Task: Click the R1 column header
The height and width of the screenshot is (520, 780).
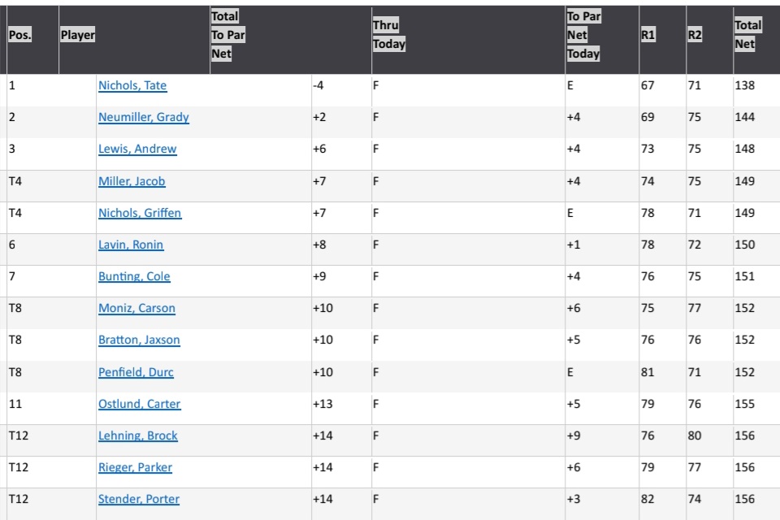Action: (648, 36)
